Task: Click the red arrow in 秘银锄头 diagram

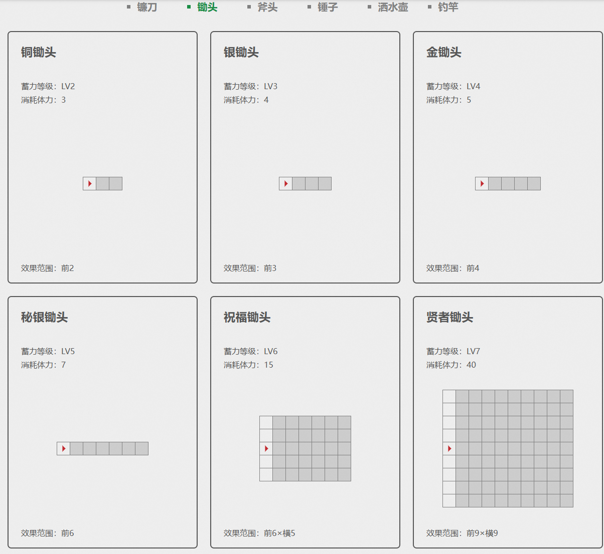Action: coord(64,449)
